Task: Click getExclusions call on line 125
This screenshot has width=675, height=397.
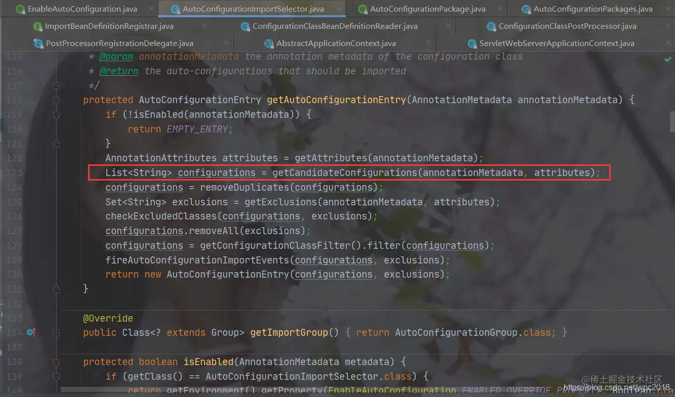Action: (x=281, y=202)
